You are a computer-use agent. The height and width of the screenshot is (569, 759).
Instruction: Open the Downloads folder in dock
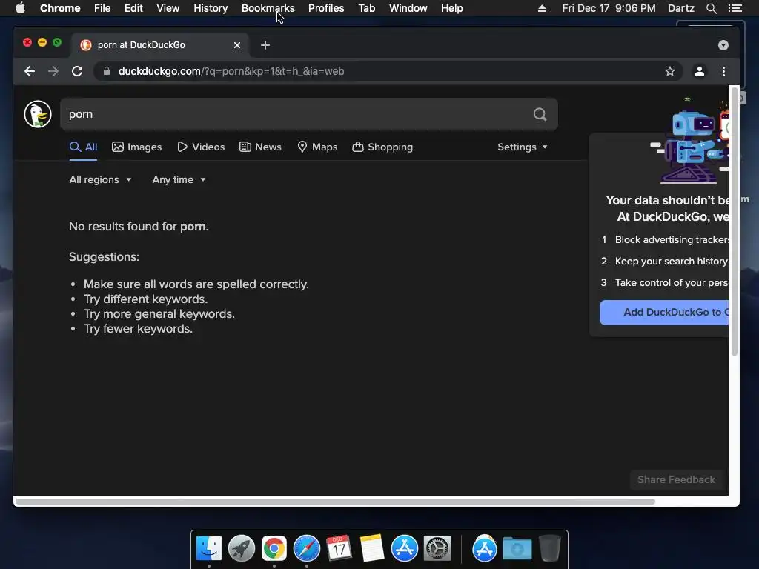point(517,548)
